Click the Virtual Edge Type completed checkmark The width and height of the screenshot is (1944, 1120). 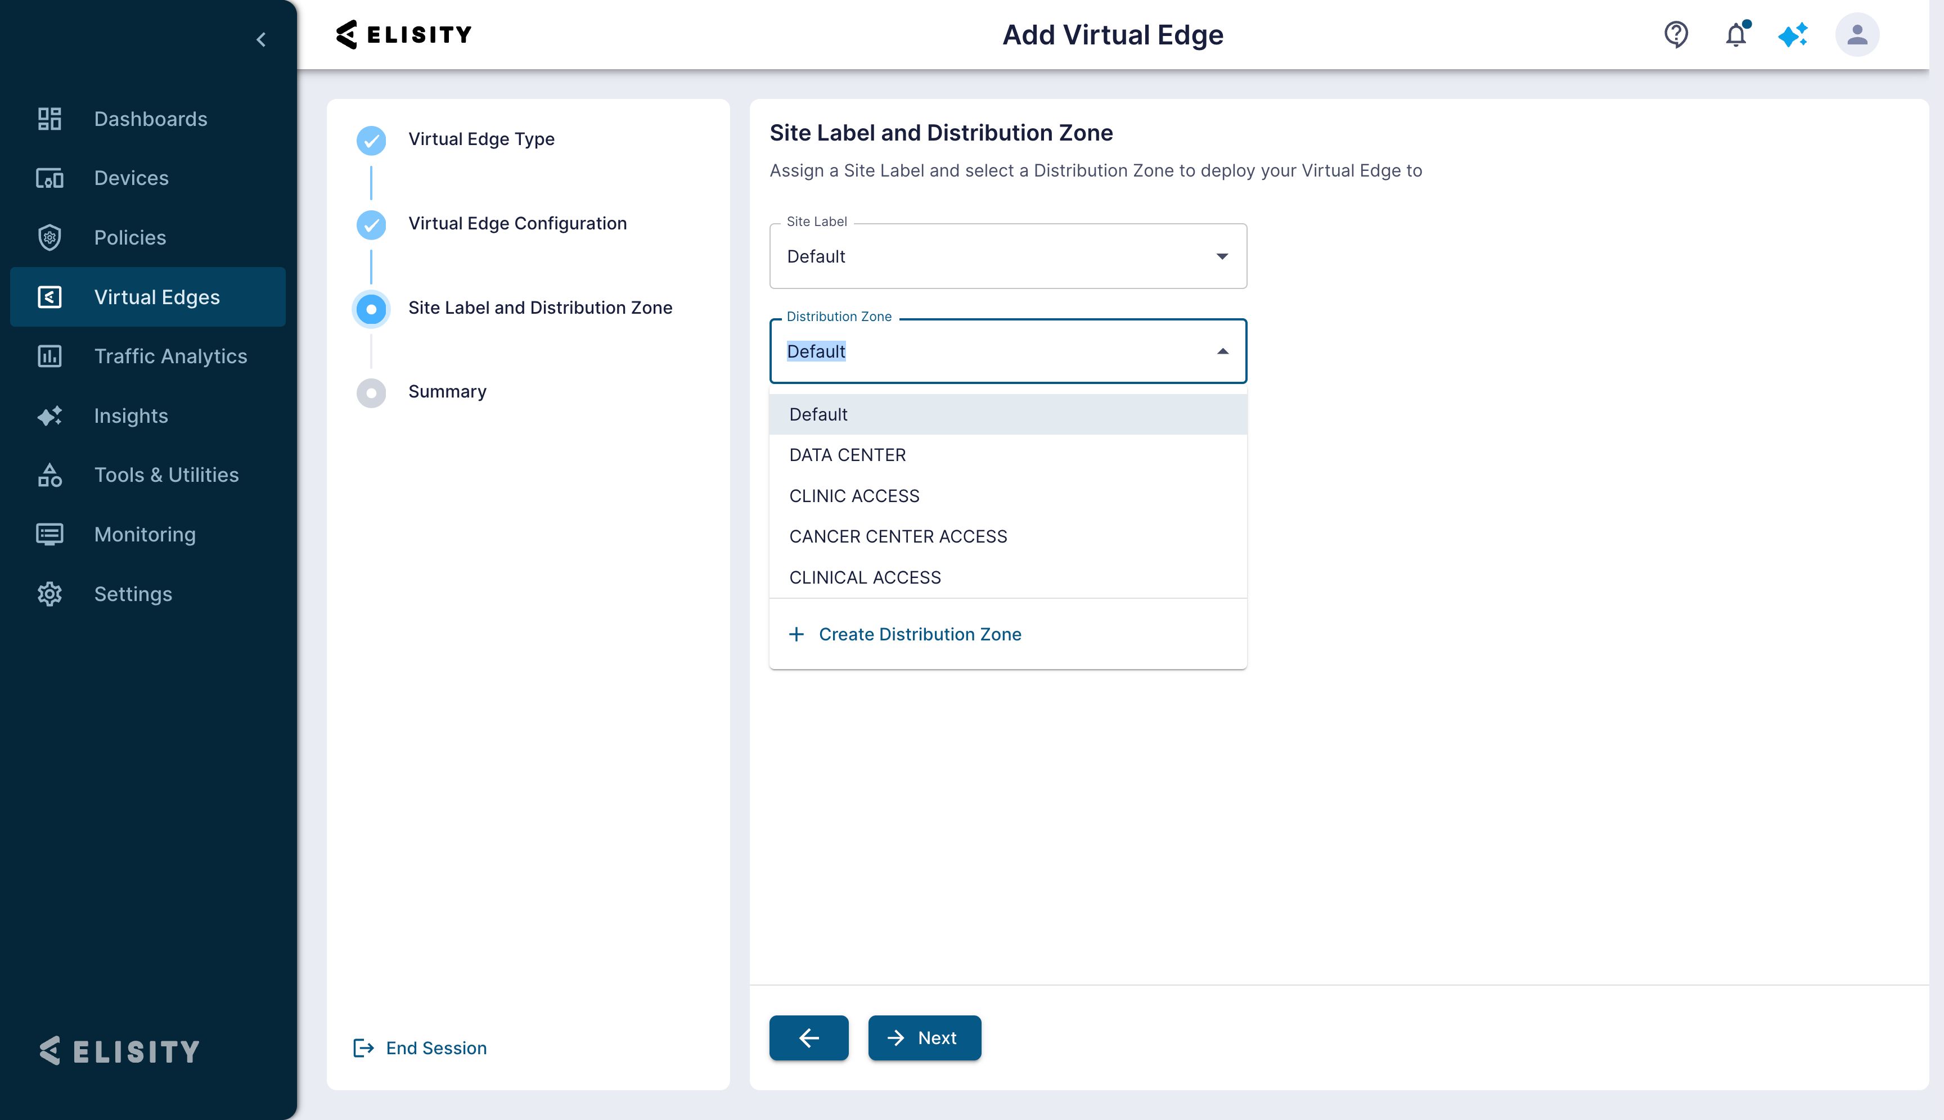371,140
